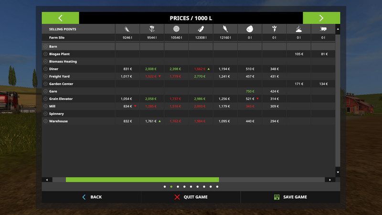The width and height of the screenshot is (382, 215).
Task: Click the wheat crop column icon
Action: 127,29
